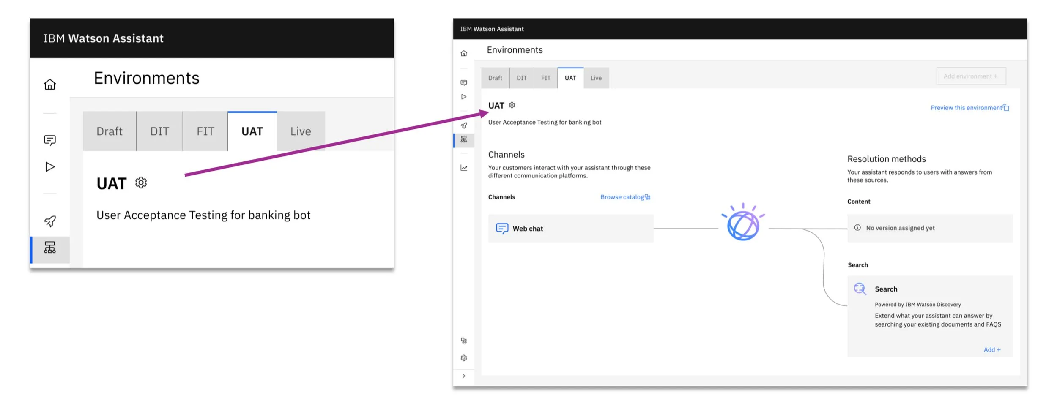1057x409 pixels.
Task: Click 'User Acceptance Testing for banking bot' in right window
Action: pos(545,122)
